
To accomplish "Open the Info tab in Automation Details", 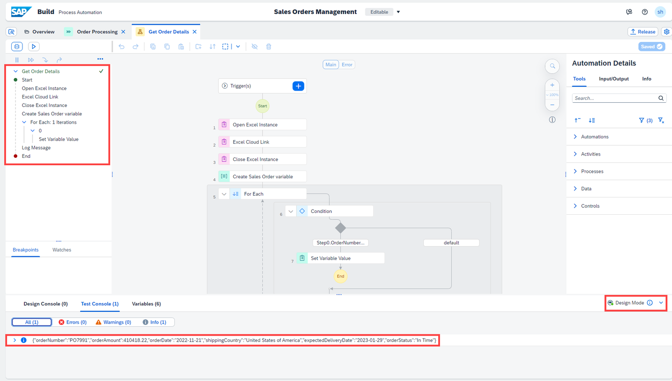I will (647, 79).
